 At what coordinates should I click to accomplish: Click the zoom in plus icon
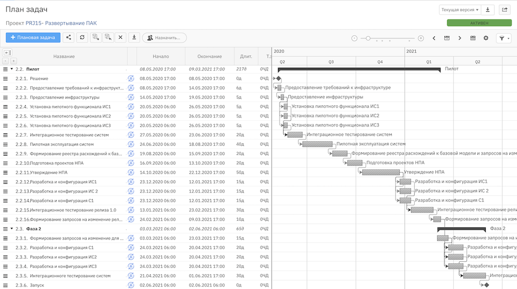(x=421, y=38)
